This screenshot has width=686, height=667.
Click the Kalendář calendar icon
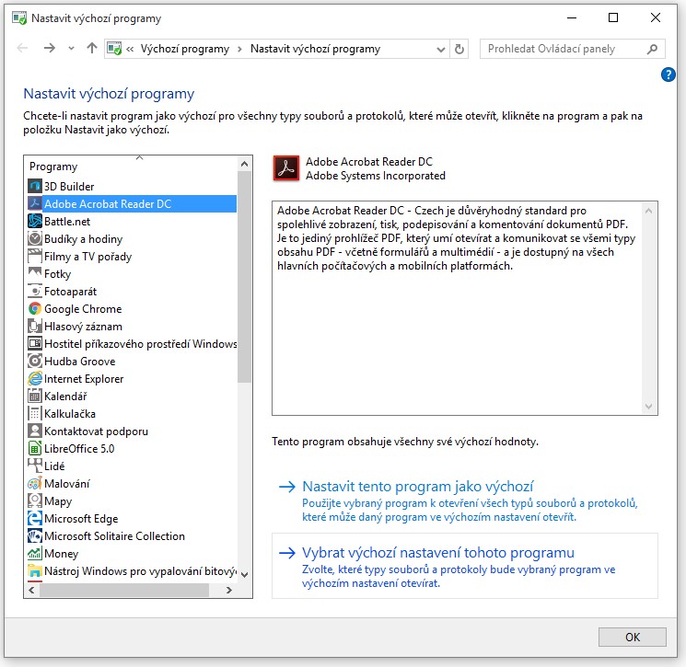[x=35, y=396]
